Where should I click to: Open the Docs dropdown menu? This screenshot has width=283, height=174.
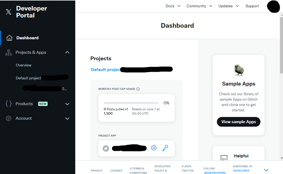pos(173,6)
